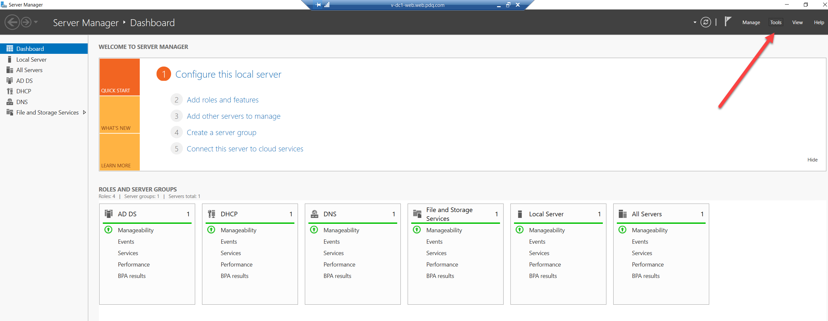Screen dimensions: 828x321
Task: Open Services in DHCP tile
Action: coord(231,253)
